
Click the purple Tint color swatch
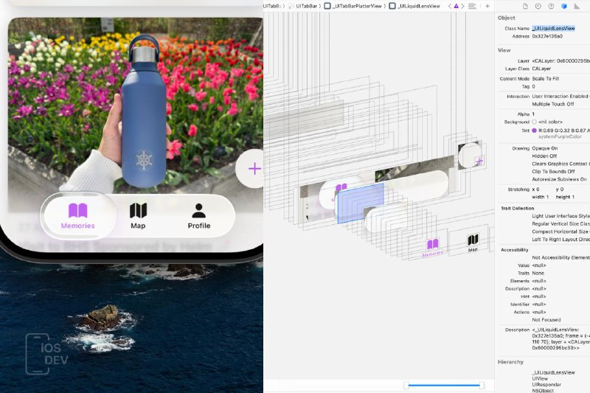[x=534, y=131]
